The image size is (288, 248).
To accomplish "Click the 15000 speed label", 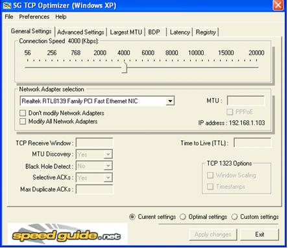I will tap(226, 53).
